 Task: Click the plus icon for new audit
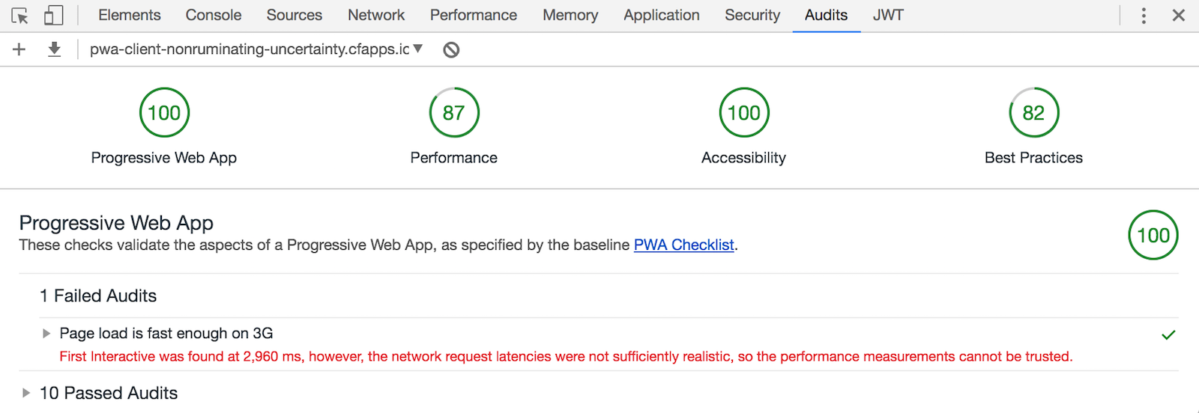coord(19,49)
